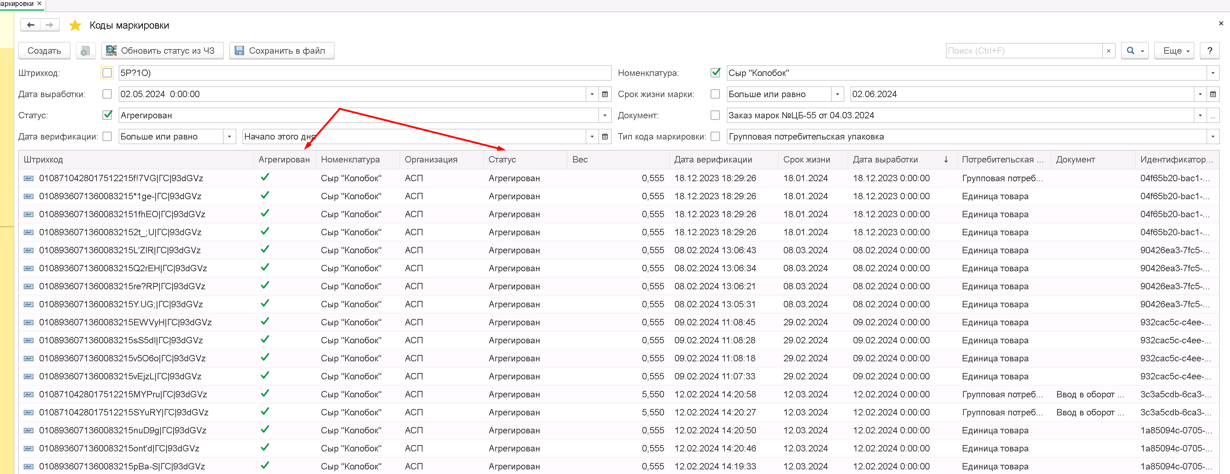1230x474 pixels.
Task: Click the Штрихкод input field with 5P?1O)
Action: (x=365, y=73)
